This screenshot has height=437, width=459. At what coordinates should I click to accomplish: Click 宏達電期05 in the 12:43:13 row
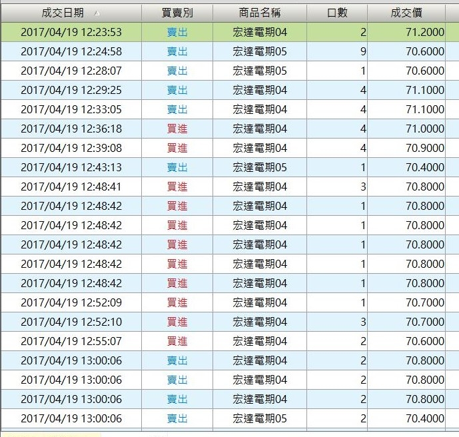[260, 167]
